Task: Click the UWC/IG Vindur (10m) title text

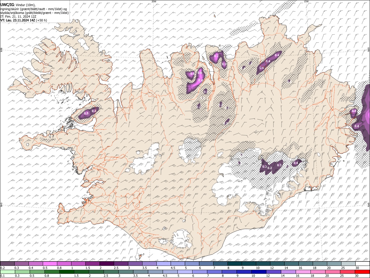Action: pyautogui.click(x=18, y=5)
